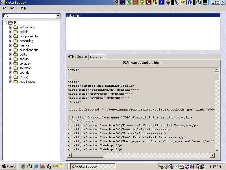Click the volume speaker icon in system tray
Screen dimensions: 226x170
pyautogui.click(x=166, y=166)
